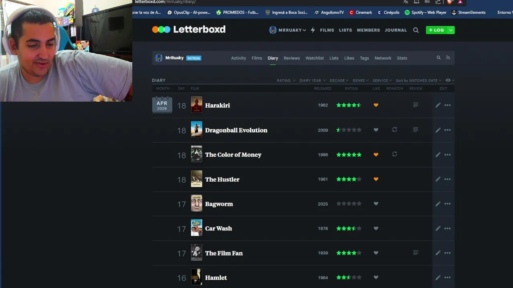
Task: Open the Car Wash poster thumbnail
Action: 196,228
